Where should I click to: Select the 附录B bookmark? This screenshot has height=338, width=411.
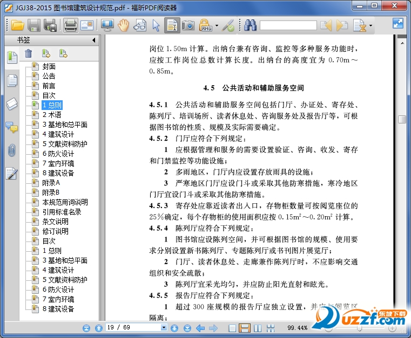click(51, 192)
